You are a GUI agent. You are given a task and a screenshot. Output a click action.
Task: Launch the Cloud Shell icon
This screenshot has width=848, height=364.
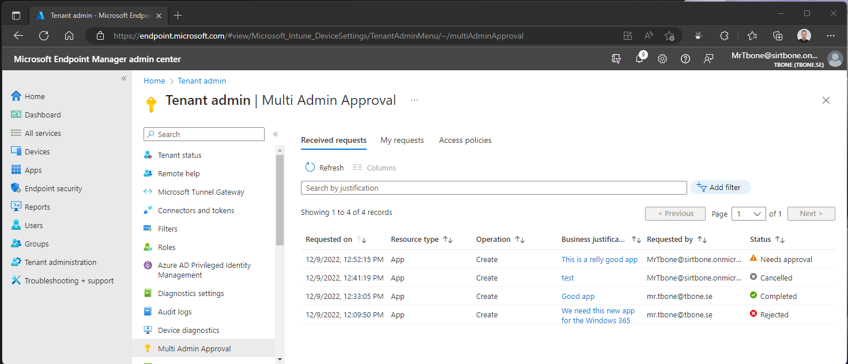point(616,58)
